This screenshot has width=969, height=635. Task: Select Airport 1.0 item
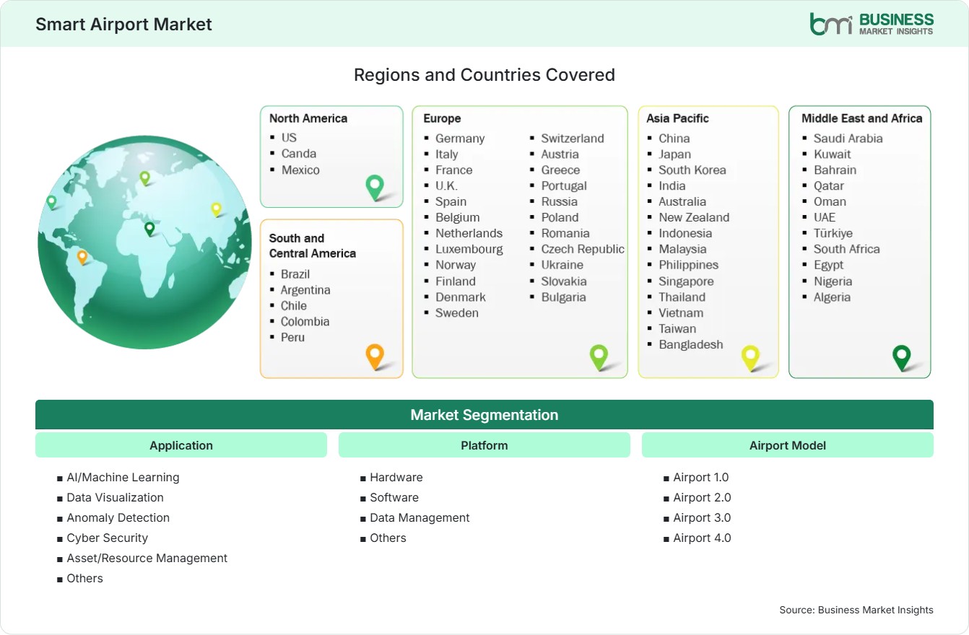tap(701, 477)
